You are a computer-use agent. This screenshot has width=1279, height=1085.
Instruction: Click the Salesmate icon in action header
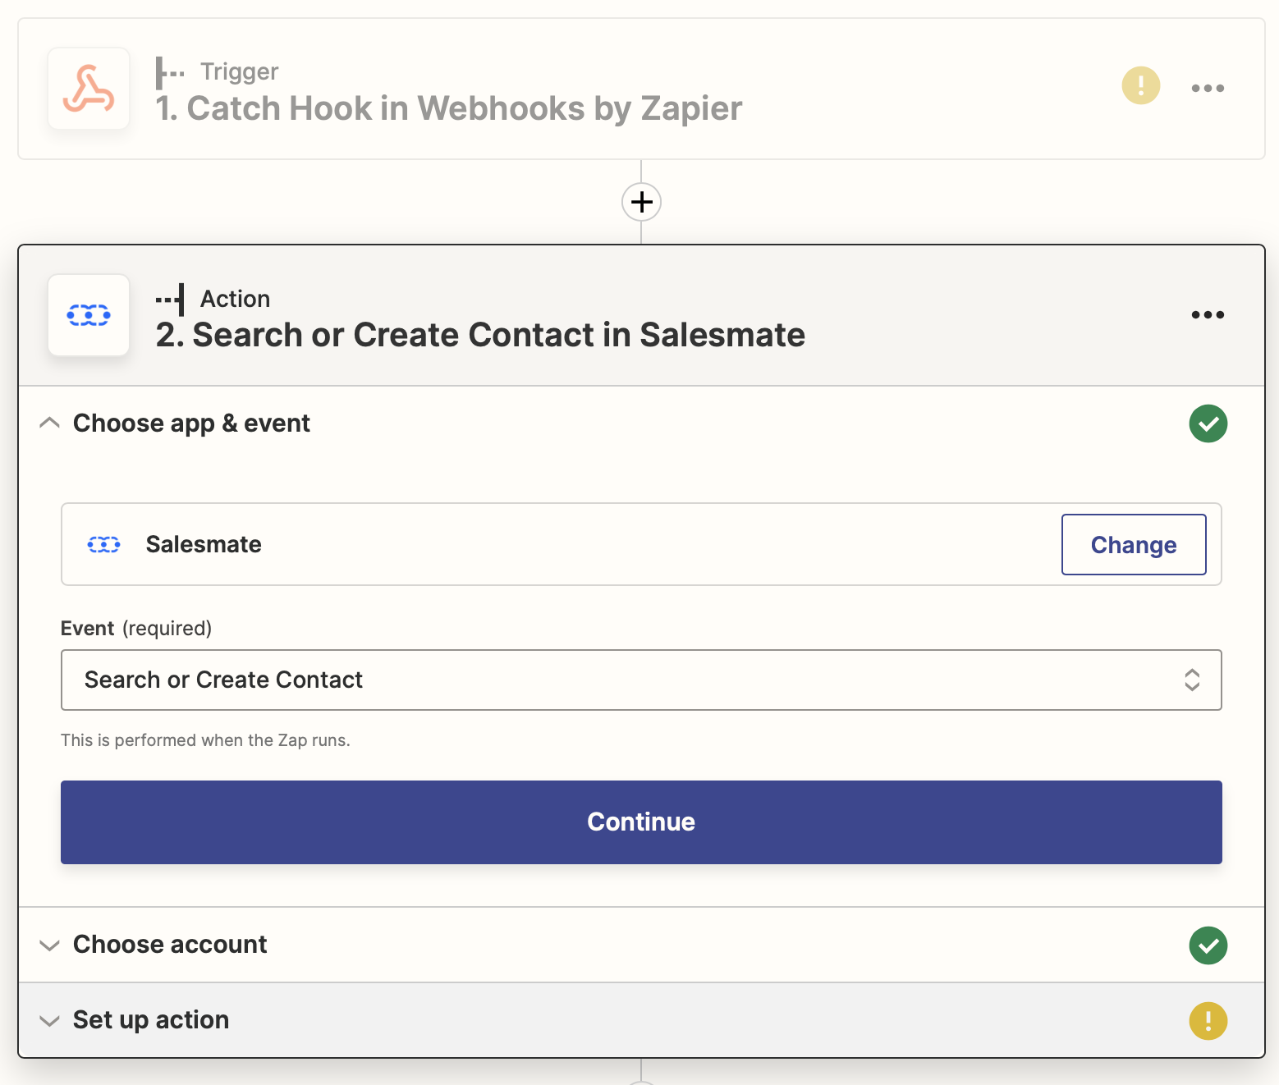[x=89, y=315]
